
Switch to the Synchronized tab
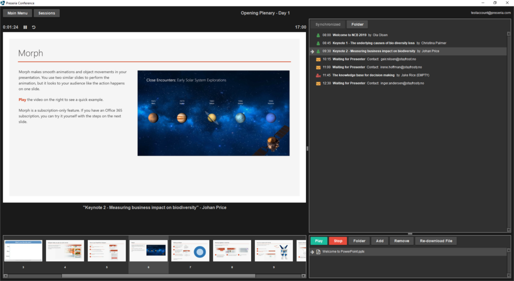[x=328, y=24]
